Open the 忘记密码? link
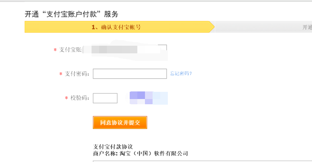This screenshot has height=162, width=312. (x=181, y=73)
